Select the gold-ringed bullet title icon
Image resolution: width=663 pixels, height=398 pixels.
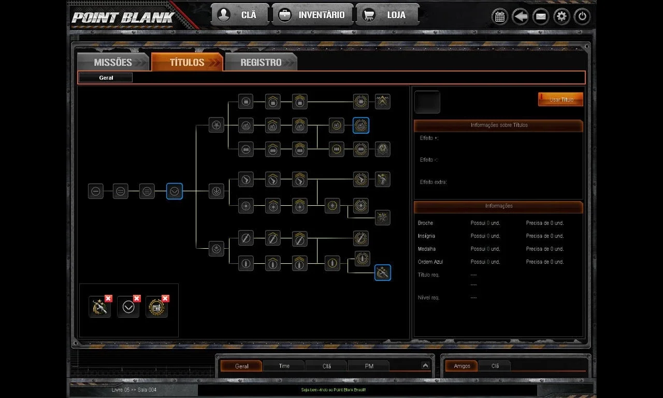(333, 263)
